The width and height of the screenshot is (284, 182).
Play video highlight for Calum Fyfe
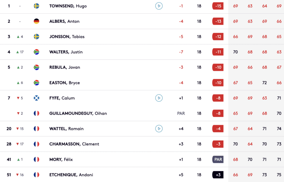[x=159, y=98]
